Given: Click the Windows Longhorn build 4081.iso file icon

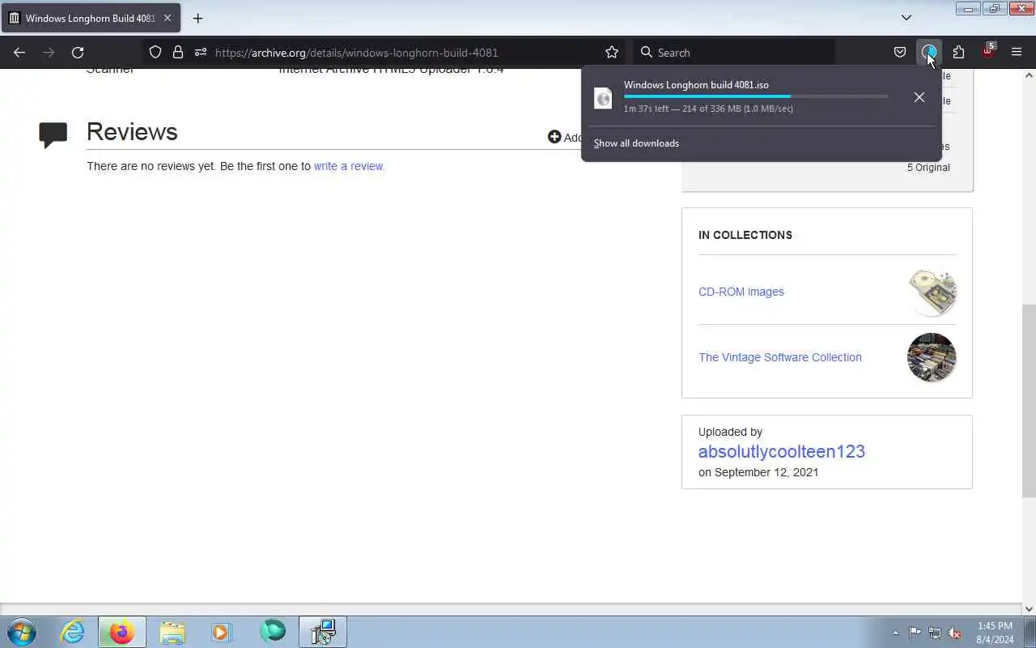Looking at the screenshot, I should click(603, 98).
